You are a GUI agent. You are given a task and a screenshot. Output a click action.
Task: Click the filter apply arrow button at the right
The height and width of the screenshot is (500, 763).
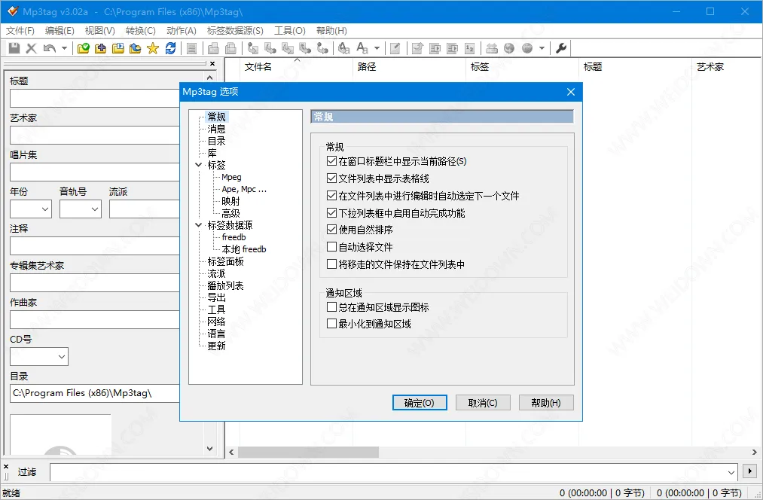[x=750, y=471]
